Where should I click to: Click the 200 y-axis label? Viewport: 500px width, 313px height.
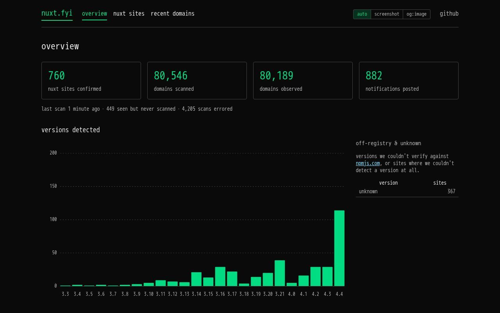click(53, 153)
